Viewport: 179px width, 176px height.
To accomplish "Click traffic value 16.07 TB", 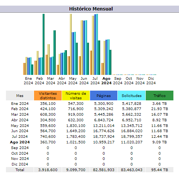I will tap(160, 115).
